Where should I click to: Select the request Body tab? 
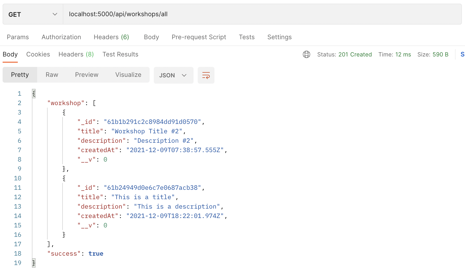[x=151, y=37]
